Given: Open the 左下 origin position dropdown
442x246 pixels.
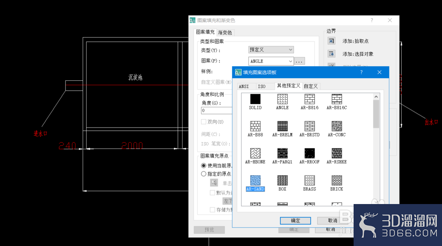Looking at the screenshot, I should tap(227, 201).
